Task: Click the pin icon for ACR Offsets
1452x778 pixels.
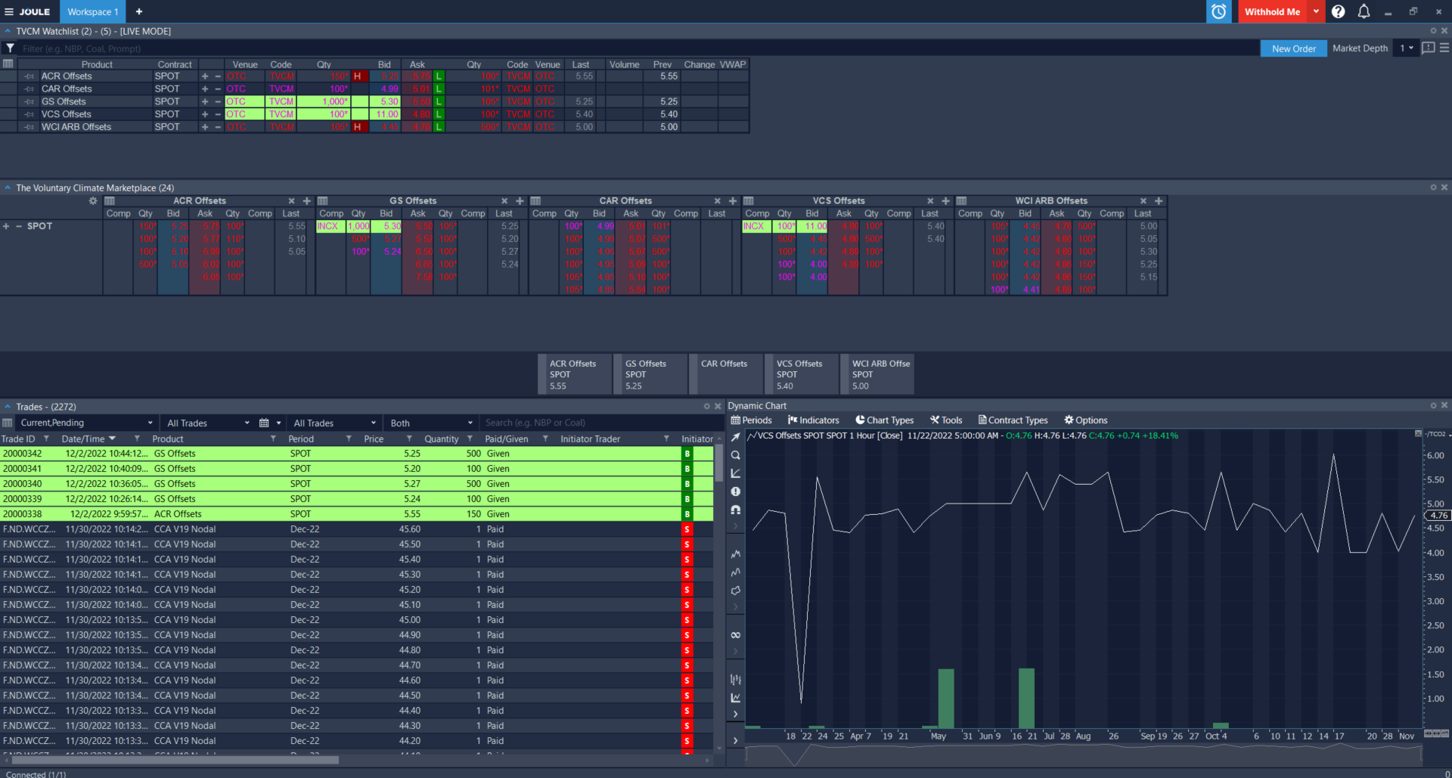Action: 29,76
